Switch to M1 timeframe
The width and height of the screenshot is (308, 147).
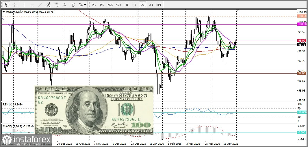(x=94, y=4)
